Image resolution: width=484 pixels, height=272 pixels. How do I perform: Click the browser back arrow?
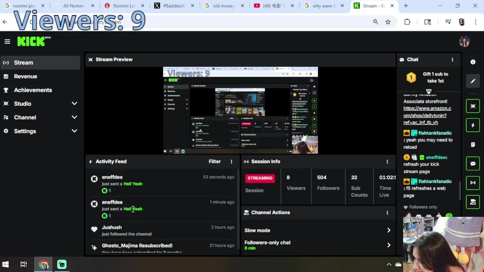5,22
